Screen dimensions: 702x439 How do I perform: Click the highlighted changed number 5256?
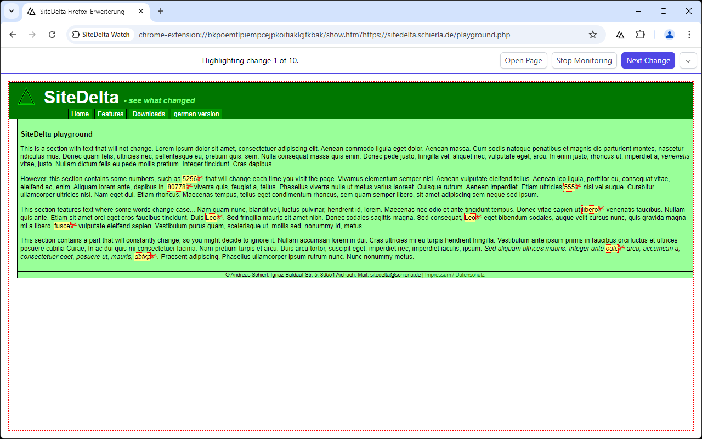click(x=190, y=179)
